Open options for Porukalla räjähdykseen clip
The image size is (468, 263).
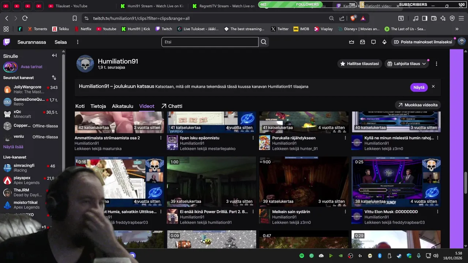tap(346, 138)
